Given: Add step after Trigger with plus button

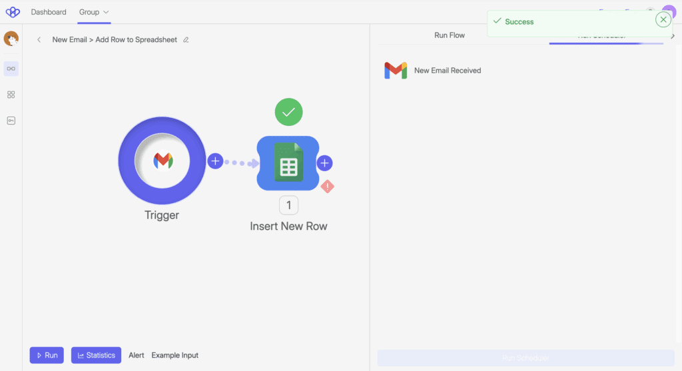Looking at the screenshot, I should [215, 161].
